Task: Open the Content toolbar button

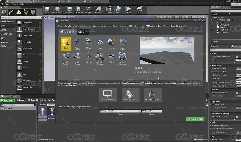Action: tap(69, 10)
